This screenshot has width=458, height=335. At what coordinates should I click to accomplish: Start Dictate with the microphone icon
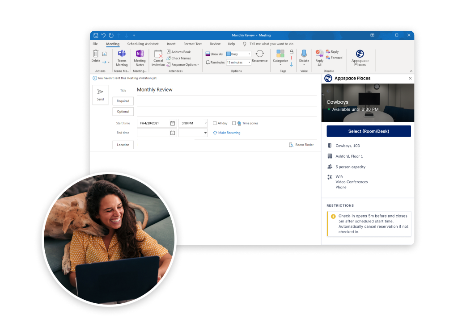[x=304, y=54]
